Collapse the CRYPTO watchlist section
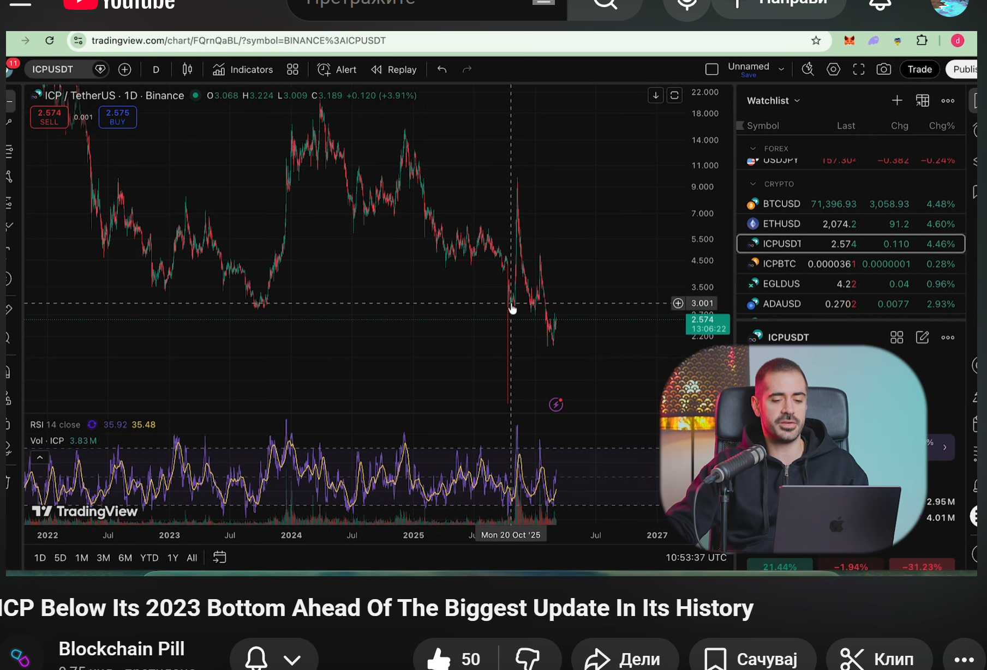 pos(753,184)
